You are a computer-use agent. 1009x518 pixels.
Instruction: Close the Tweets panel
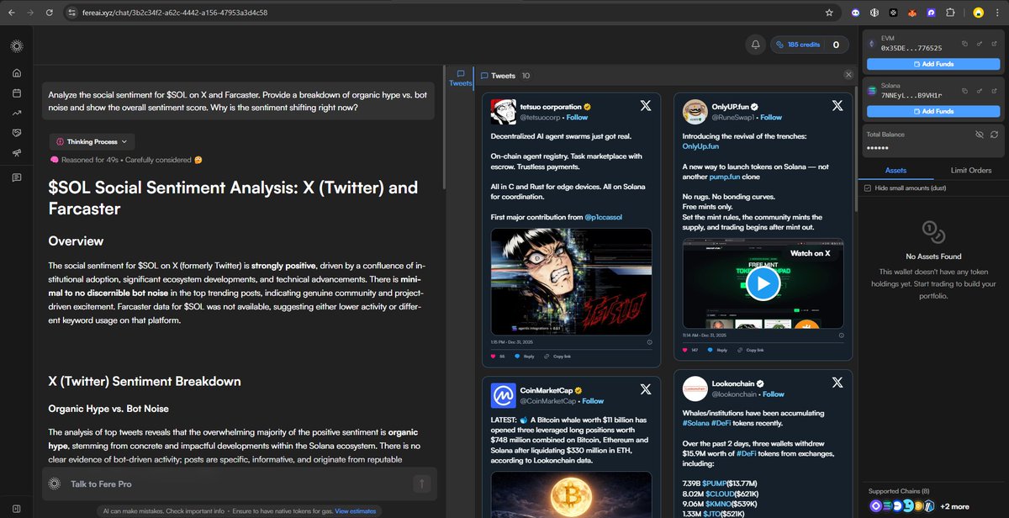[x=848, y=75]
